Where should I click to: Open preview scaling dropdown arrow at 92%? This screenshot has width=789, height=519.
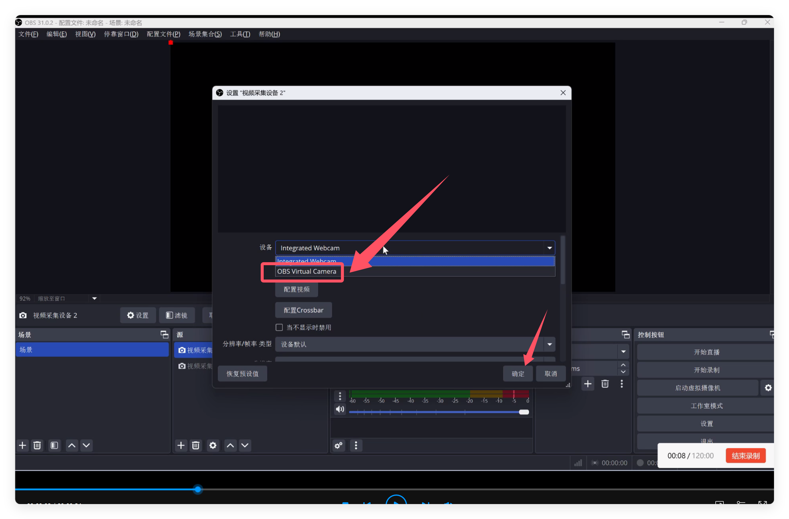tap(95, 298)
